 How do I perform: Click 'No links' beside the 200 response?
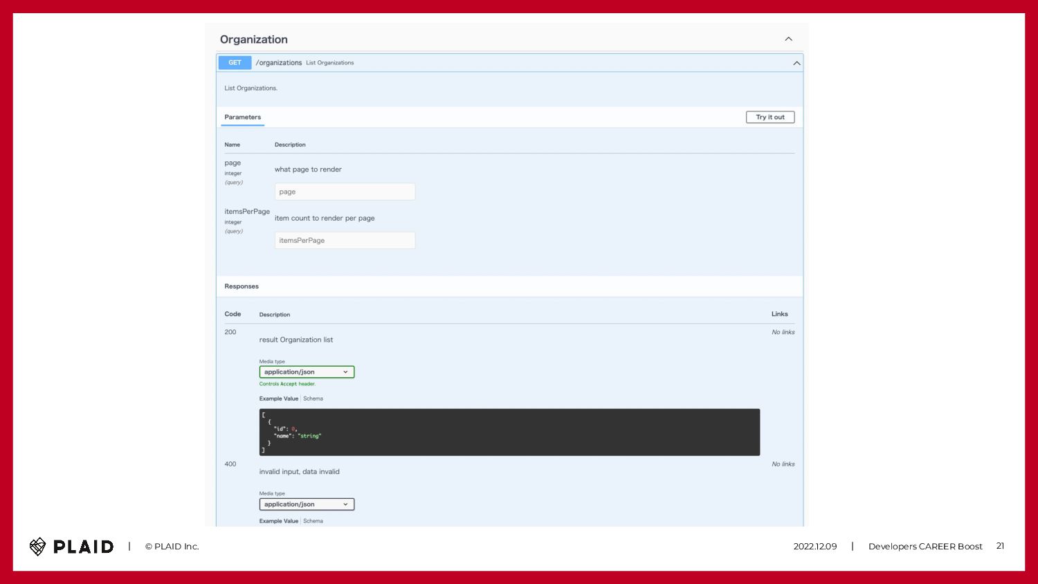pos(783,332)
